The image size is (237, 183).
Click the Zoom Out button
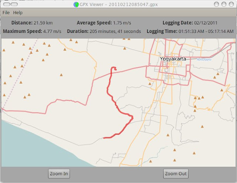[x=176, y=174]
